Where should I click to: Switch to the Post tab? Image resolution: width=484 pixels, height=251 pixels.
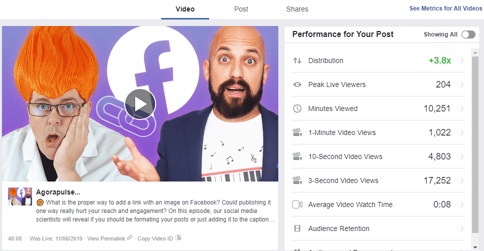click(x=241, y=9)
